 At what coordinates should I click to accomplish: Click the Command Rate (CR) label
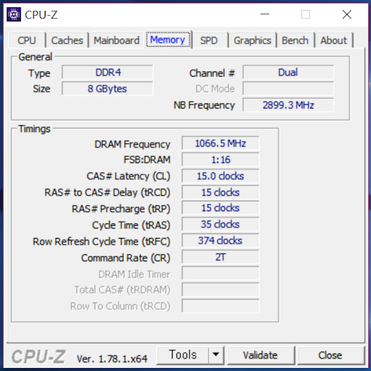click(x=126, y=258)
